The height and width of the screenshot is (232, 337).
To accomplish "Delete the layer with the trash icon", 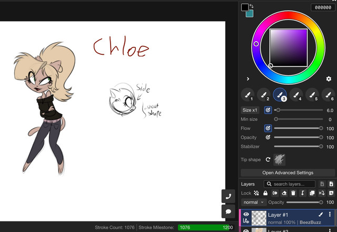I will coord(293,193).
